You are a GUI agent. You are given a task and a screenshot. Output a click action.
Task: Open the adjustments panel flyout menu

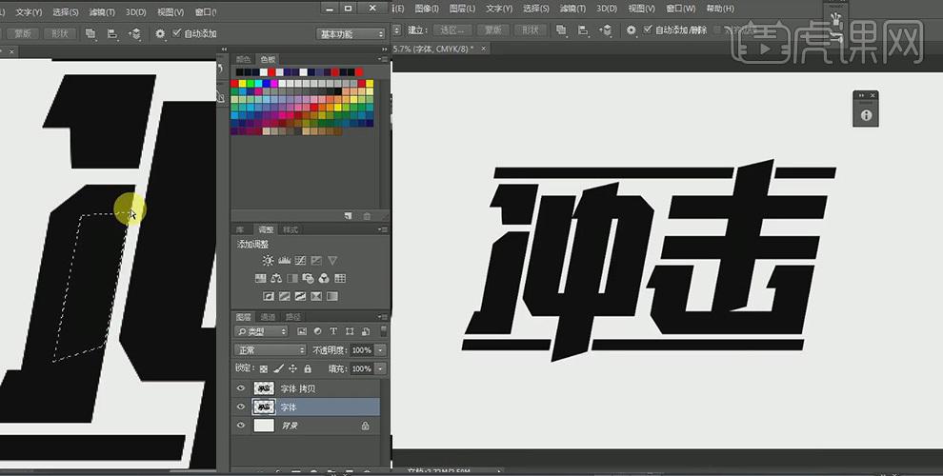pyautogui.click(x=384, y=229)
